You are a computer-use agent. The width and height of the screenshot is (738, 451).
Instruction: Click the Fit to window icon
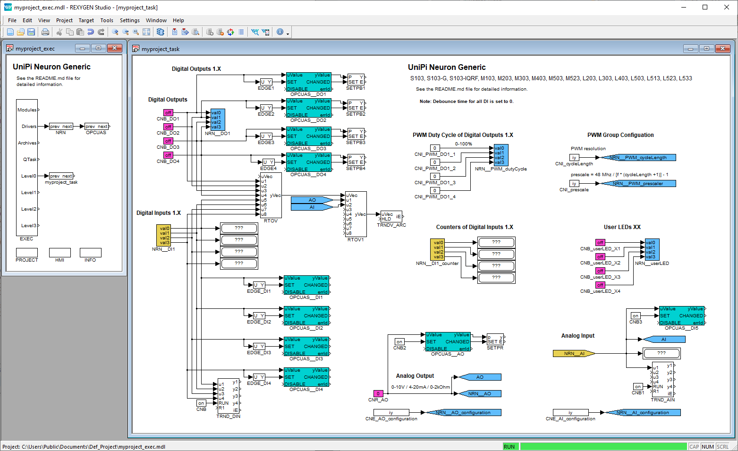click(x=146, y=32)
